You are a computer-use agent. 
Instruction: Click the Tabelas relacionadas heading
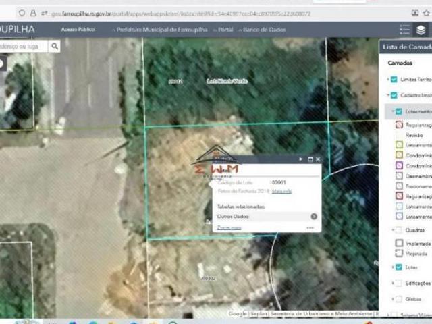pyautogui.click(x=241, y=207)
